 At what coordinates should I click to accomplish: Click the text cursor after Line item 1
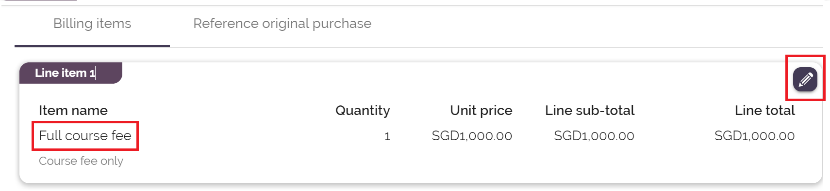point(96,73)
